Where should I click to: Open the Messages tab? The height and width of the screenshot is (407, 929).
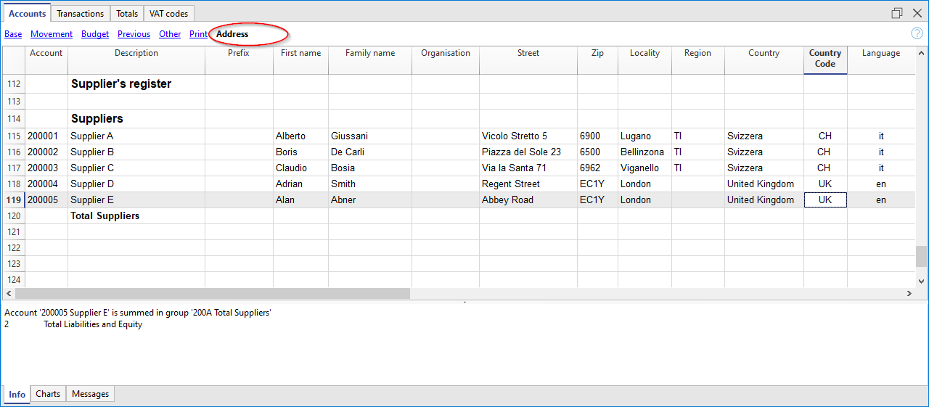click(x=90, y=394)
